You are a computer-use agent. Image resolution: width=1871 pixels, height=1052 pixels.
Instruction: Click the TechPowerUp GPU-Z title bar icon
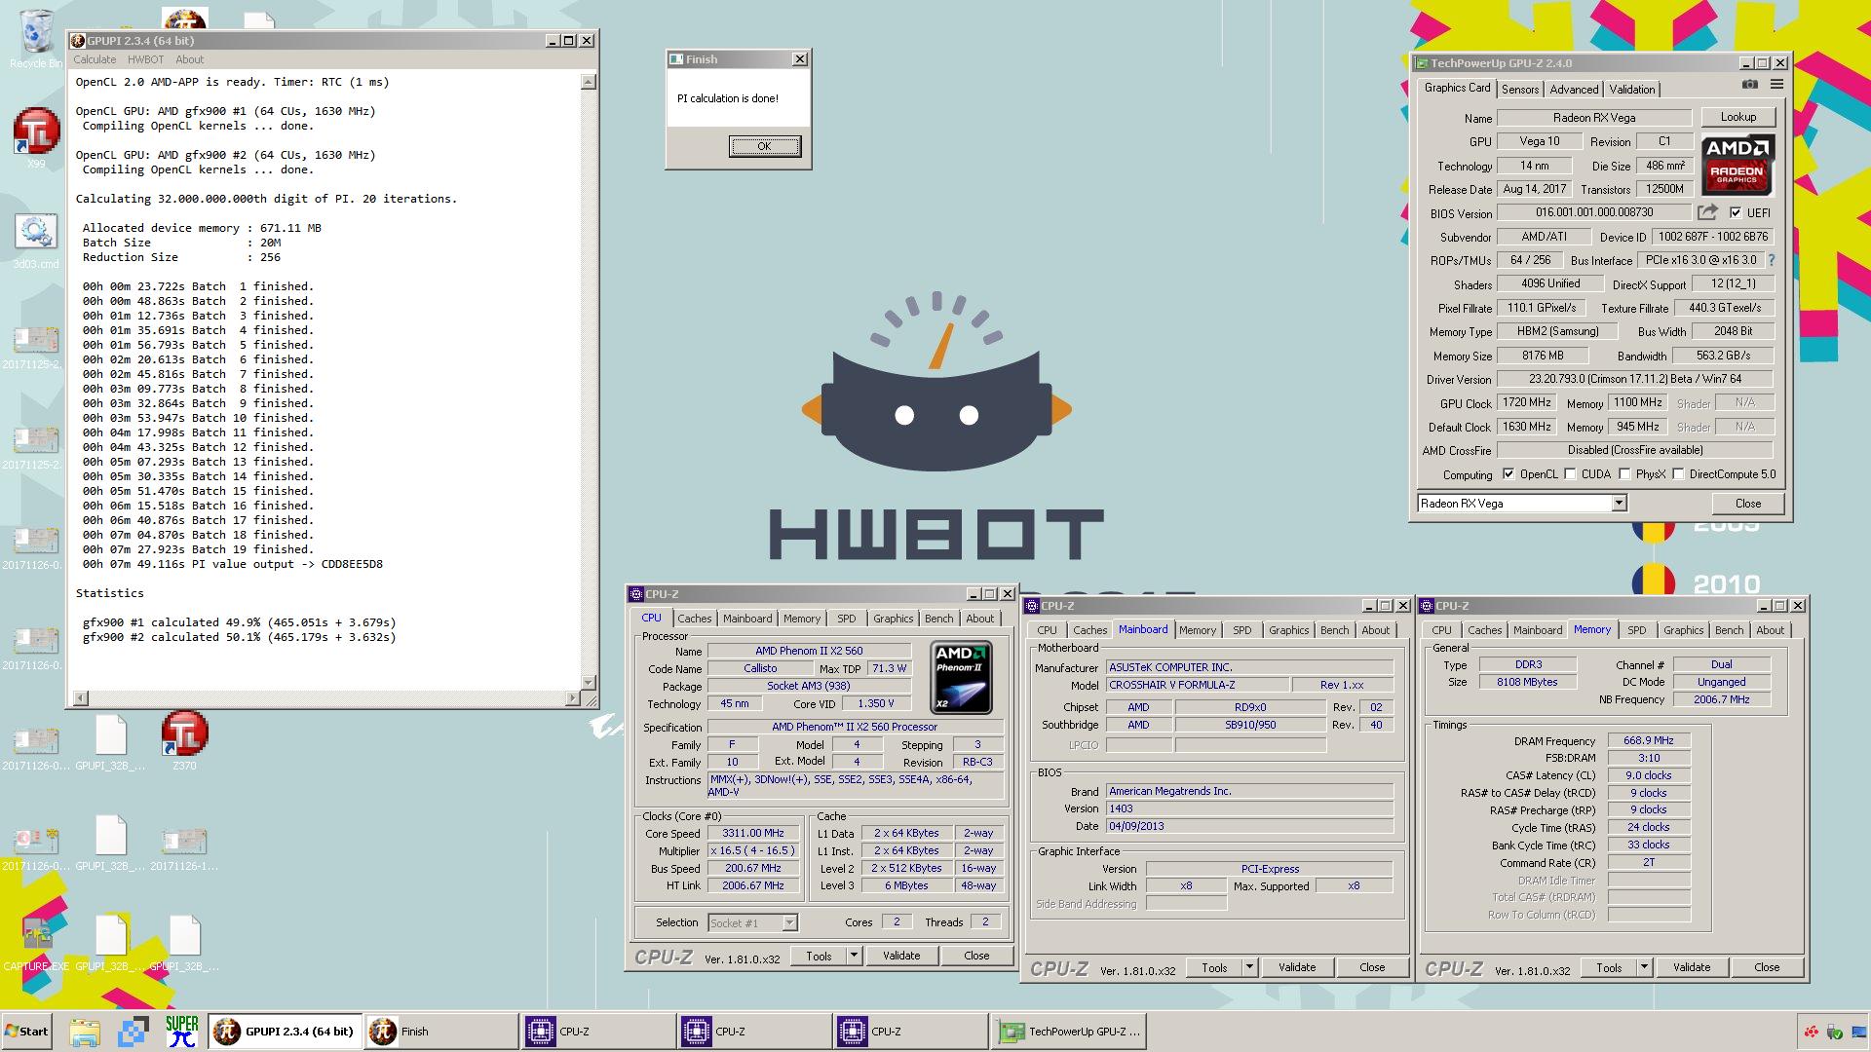1422,63
